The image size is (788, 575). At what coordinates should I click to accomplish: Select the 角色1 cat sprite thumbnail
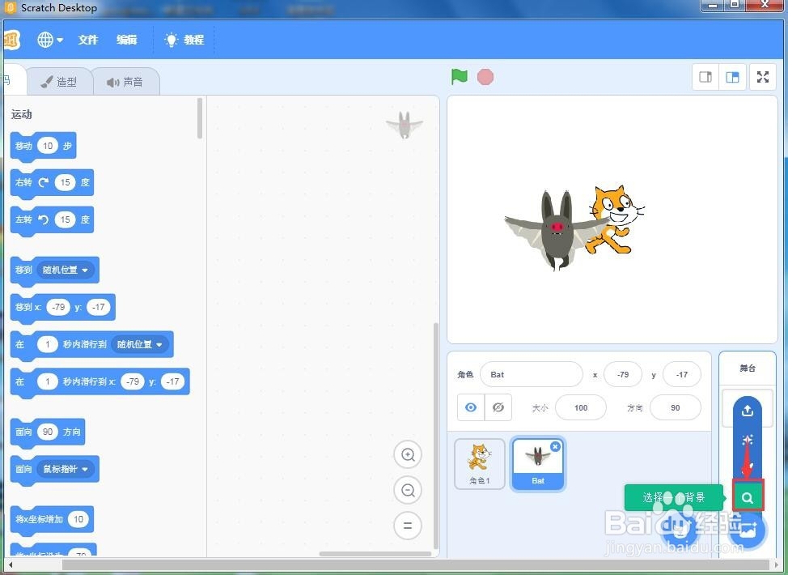coord(480,463)
